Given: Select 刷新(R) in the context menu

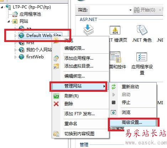Looking at the screenshot, I should (72, 96).
